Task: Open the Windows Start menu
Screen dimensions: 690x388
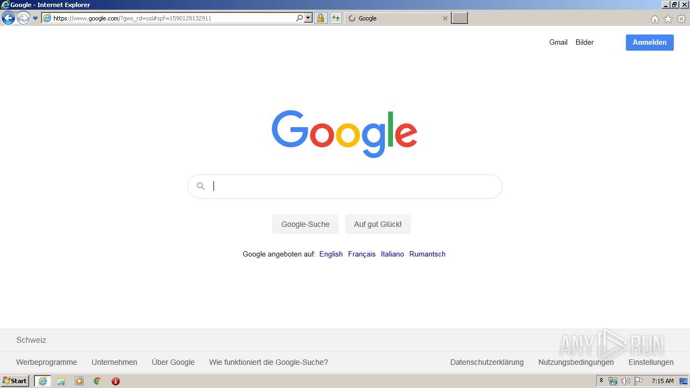Action: coord(15,381)
